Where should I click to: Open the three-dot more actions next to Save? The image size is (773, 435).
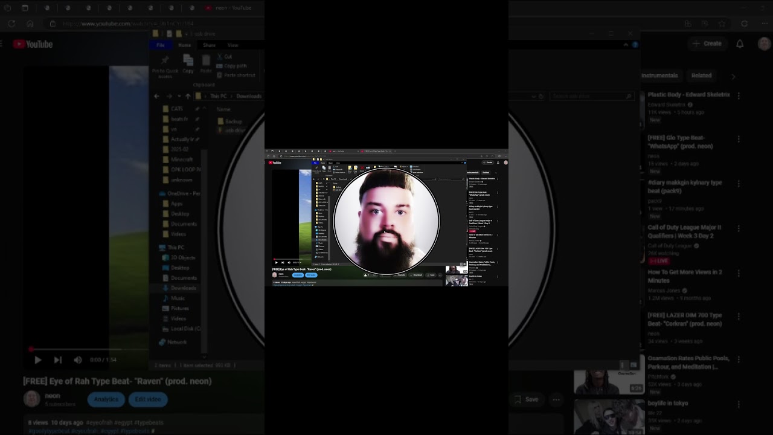(x=556, y=399)
